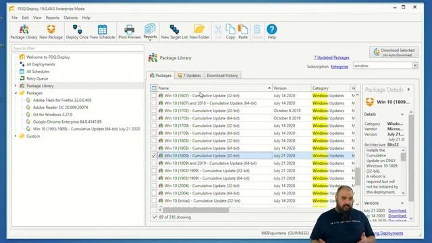Open Help from toolbar
The width and height of the screenshot is (432, 243).
click(x=271, y=32)
